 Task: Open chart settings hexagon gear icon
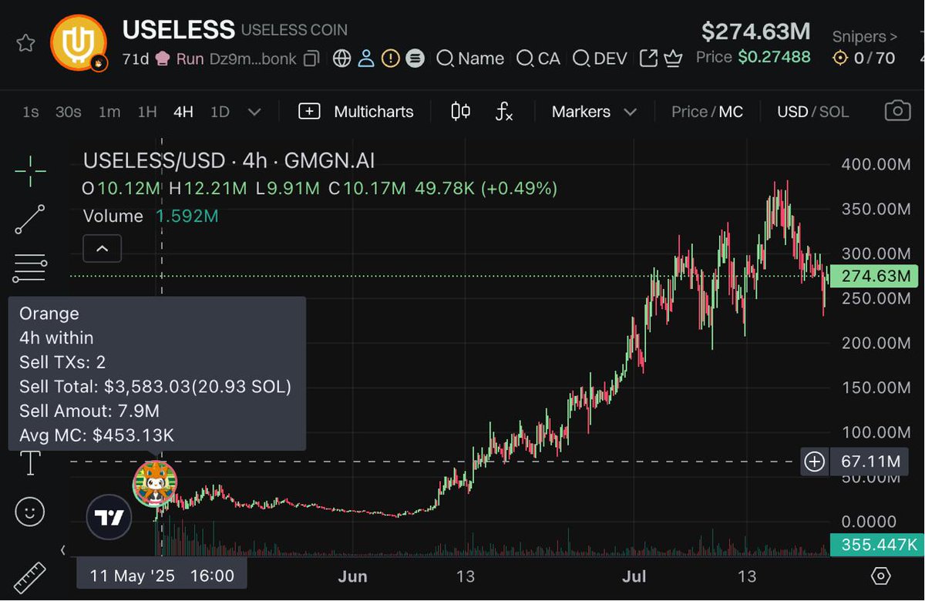point(881,576)
